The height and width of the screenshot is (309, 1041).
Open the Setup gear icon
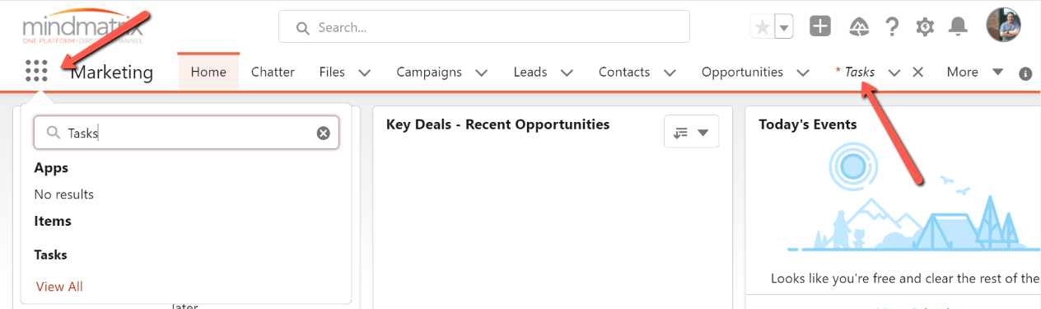[x=925, y=27]
